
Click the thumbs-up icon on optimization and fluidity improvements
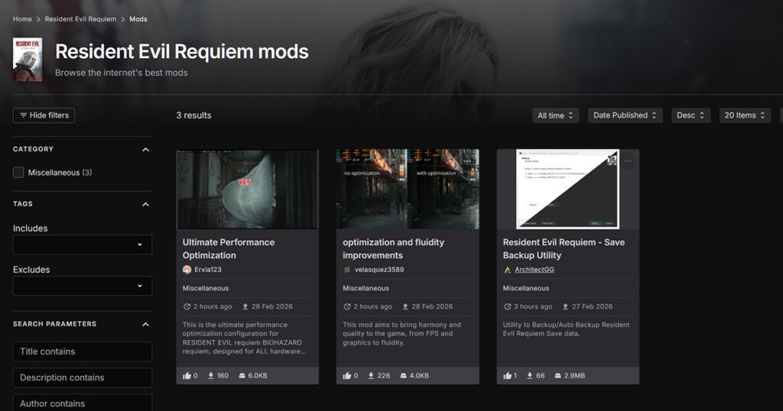347,376
